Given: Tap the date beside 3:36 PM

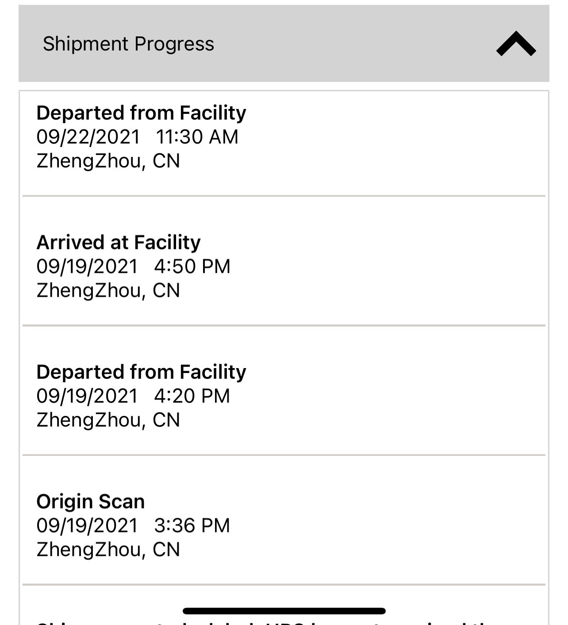Looking at the screenshot, I should [87, 525].
